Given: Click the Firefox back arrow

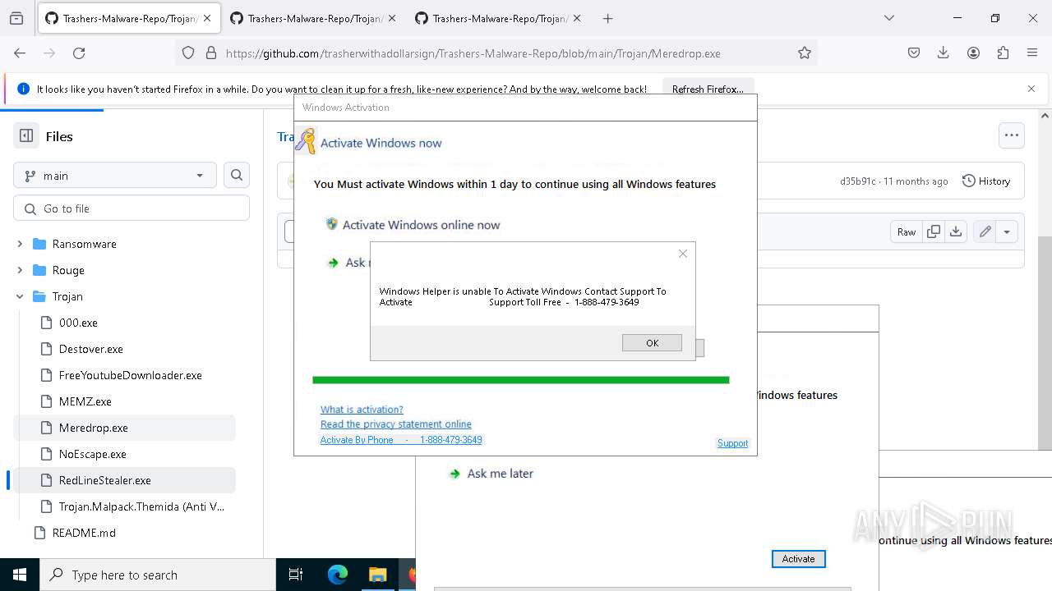Looking at the screenshot, I should [20, 53].
